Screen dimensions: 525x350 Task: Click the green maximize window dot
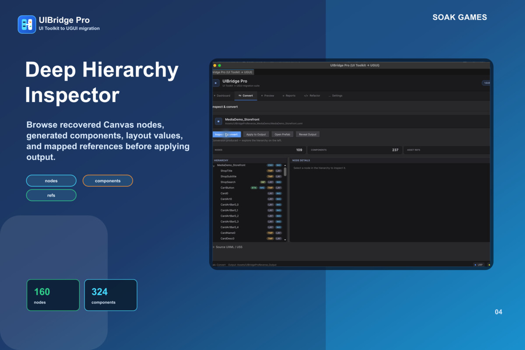click(220, 65)
